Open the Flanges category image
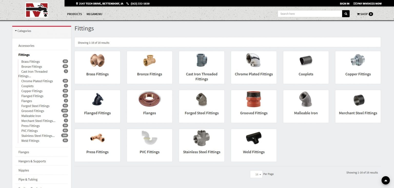 coord(150,99)
